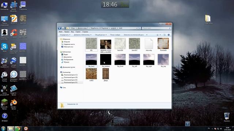The width and height of the screenshot is (234, 131).
Task: Expand the Упорядочить toolbar dropdown
Action: point(65,35)
